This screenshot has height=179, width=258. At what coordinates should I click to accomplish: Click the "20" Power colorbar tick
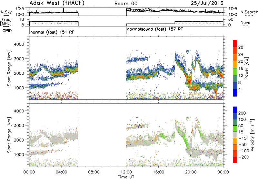coord(241,61)
